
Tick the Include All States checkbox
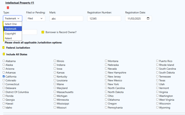(x=4, y=54)
